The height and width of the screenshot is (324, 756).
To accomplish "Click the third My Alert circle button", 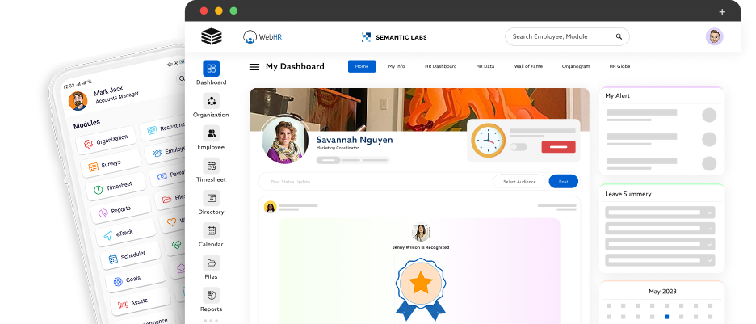I will (709, 163).
